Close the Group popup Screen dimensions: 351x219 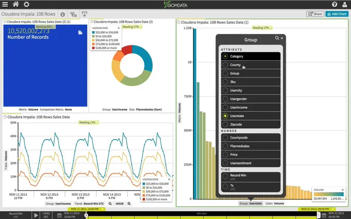(282, 38)
